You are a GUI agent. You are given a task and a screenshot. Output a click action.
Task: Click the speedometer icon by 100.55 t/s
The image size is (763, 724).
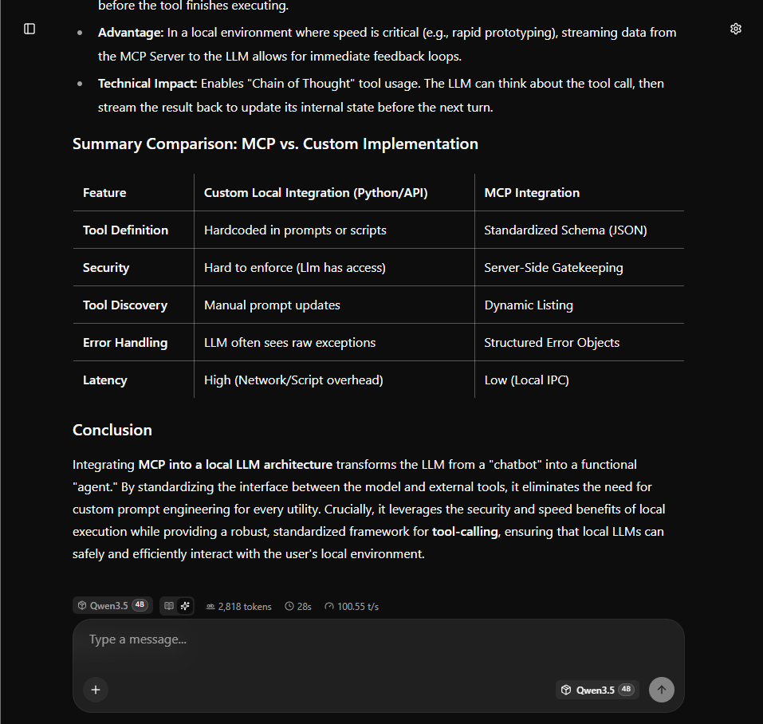[x=329, y=606]
